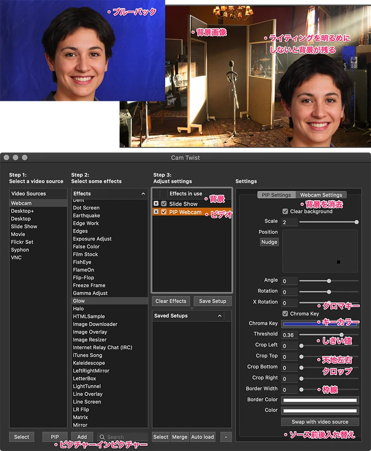Disable the PIP Webcam effect checkbox
The width and height of the screenshot is (371, 451).
pos(164,212)
